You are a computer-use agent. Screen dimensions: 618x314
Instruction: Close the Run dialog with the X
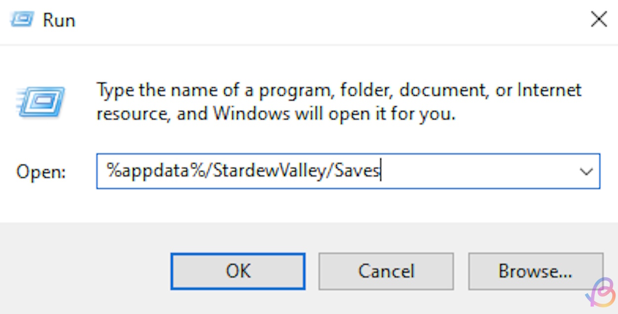[599, 19]
